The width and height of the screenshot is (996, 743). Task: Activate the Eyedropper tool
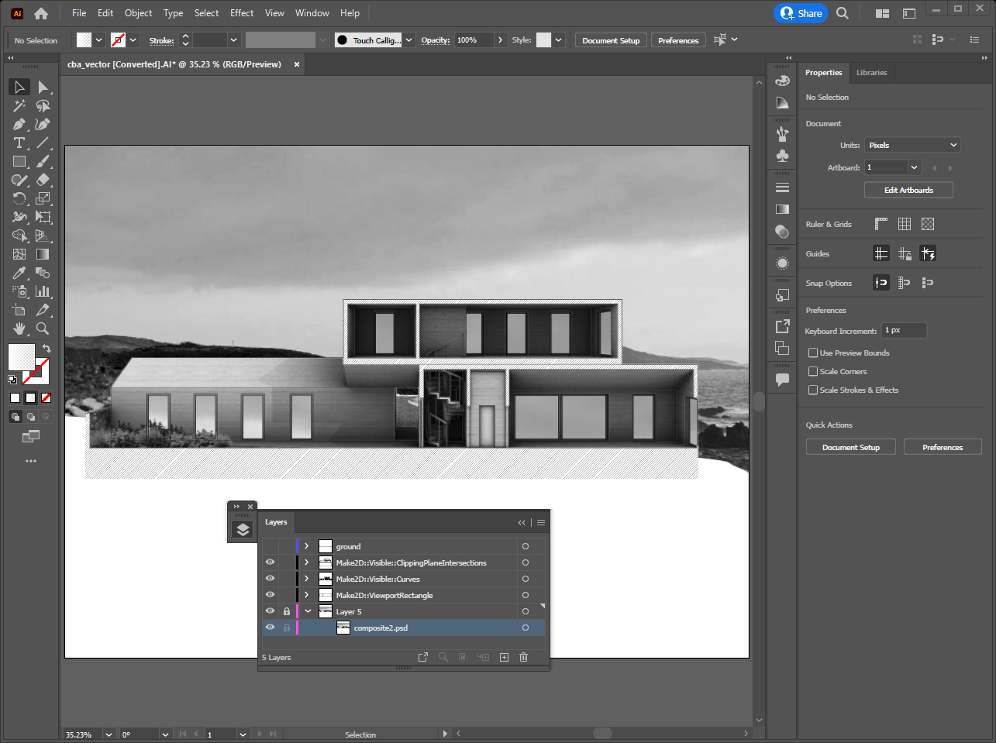click(x=19, y=273)
